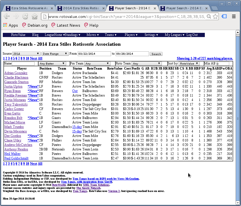This screenshot has width=241, height=206.
Task: Open Giancarlo Stanton's player page
Action: [17, 82]
